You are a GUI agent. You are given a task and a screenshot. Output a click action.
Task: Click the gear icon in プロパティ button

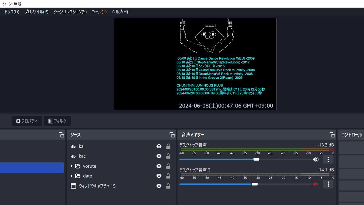[18, 121]
